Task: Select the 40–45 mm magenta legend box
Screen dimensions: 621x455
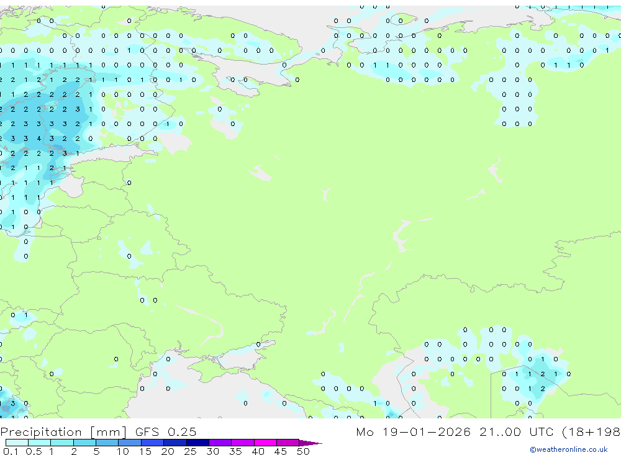Action: tap(265, 443)
